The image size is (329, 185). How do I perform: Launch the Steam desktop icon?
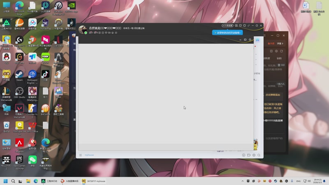point(19,75)
